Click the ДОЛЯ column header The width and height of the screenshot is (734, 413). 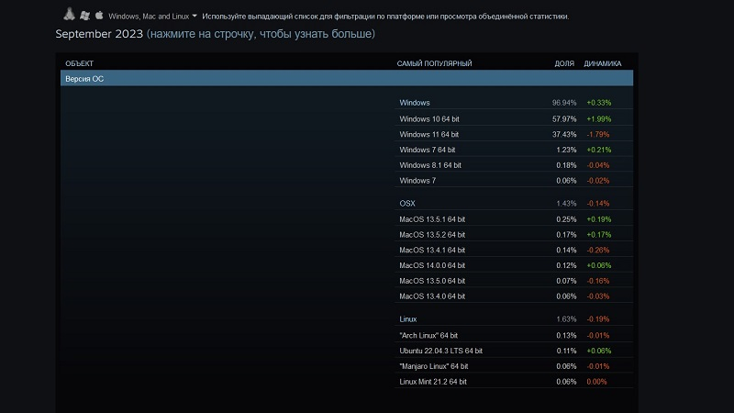(x=564, y=63)
